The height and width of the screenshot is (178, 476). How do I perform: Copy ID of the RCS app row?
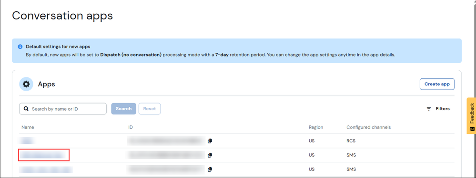210,141
